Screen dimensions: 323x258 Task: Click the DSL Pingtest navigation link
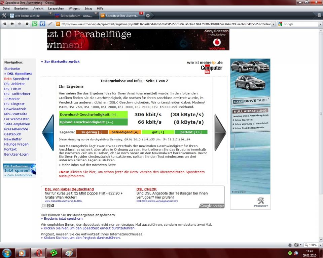14,104
